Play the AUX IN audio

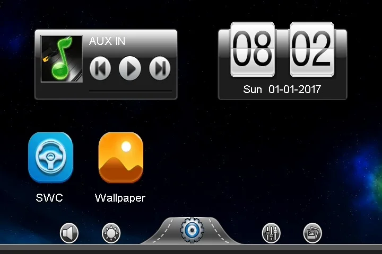click(130, 68)
